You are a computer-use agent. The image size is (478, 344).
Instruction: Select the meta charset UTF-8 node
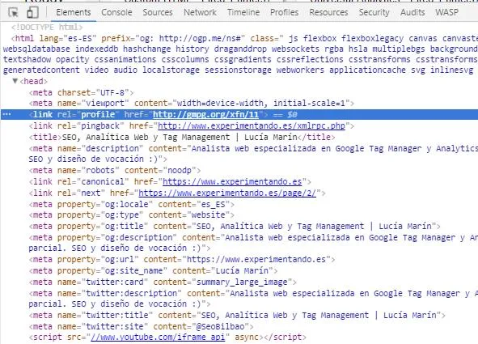[81, 92]
